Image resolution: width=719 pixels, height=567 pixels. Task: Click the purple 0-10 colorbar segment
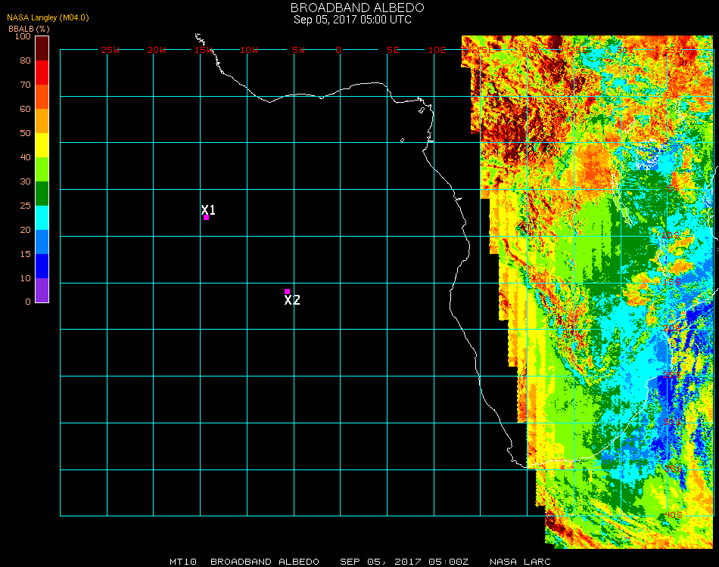coord(42,290)
